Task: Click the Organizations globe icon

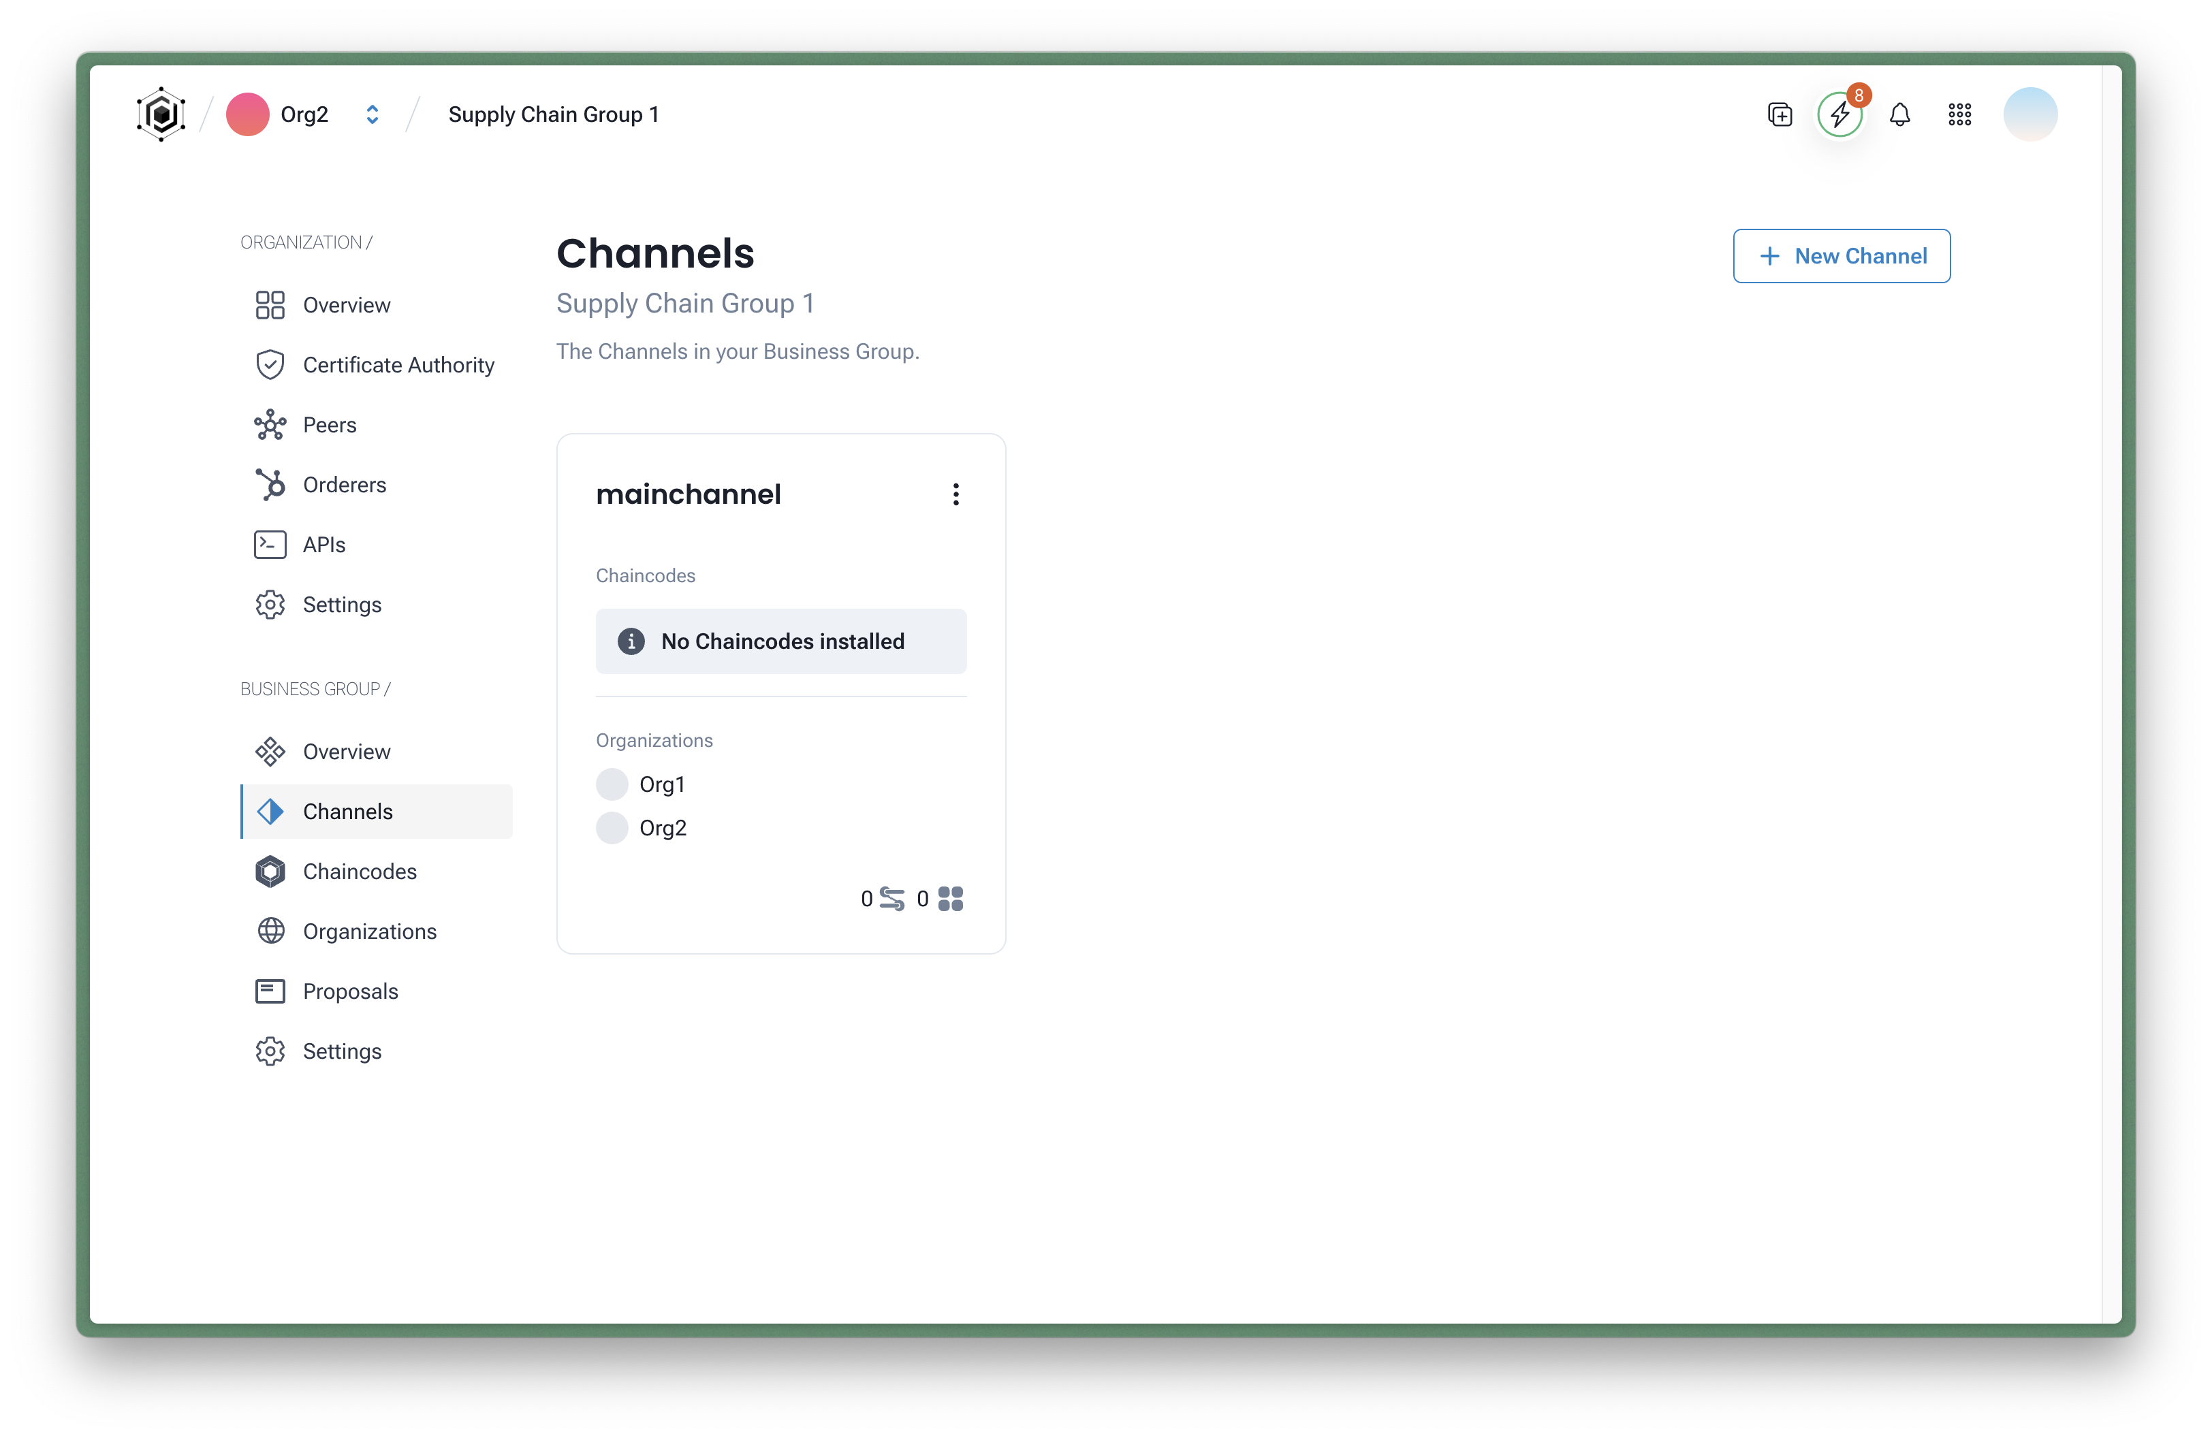Action: click(x=269, y=930)
